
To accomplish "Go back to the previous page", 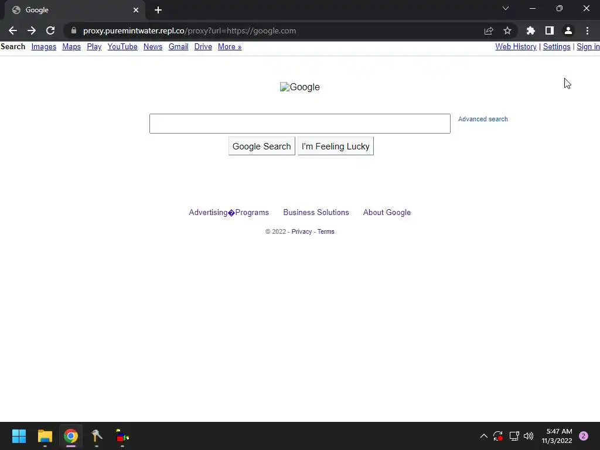I will coord(13,30).
